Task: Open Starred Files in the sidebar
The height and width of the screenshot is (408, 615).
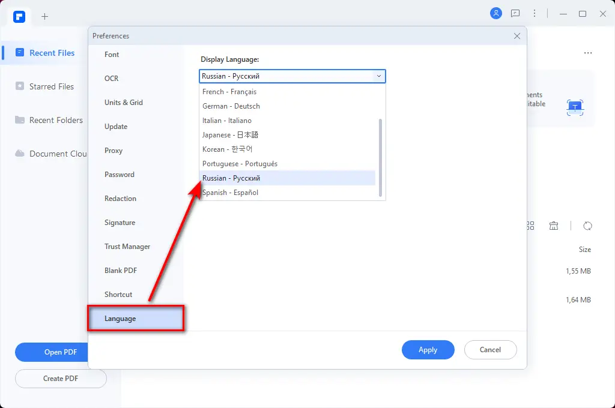Action: pos(51,86)
